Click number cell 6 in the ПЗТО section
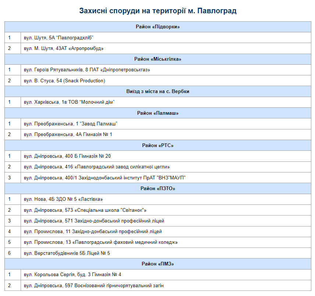Viewport: 315px width, 296px height. (13, 253)
